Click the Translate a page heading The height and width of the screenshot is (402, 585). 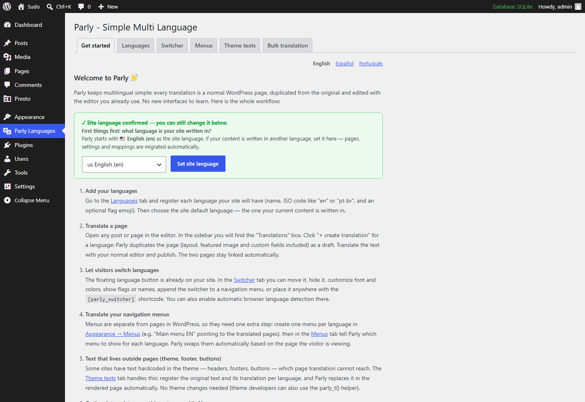[x=106, y=226]
